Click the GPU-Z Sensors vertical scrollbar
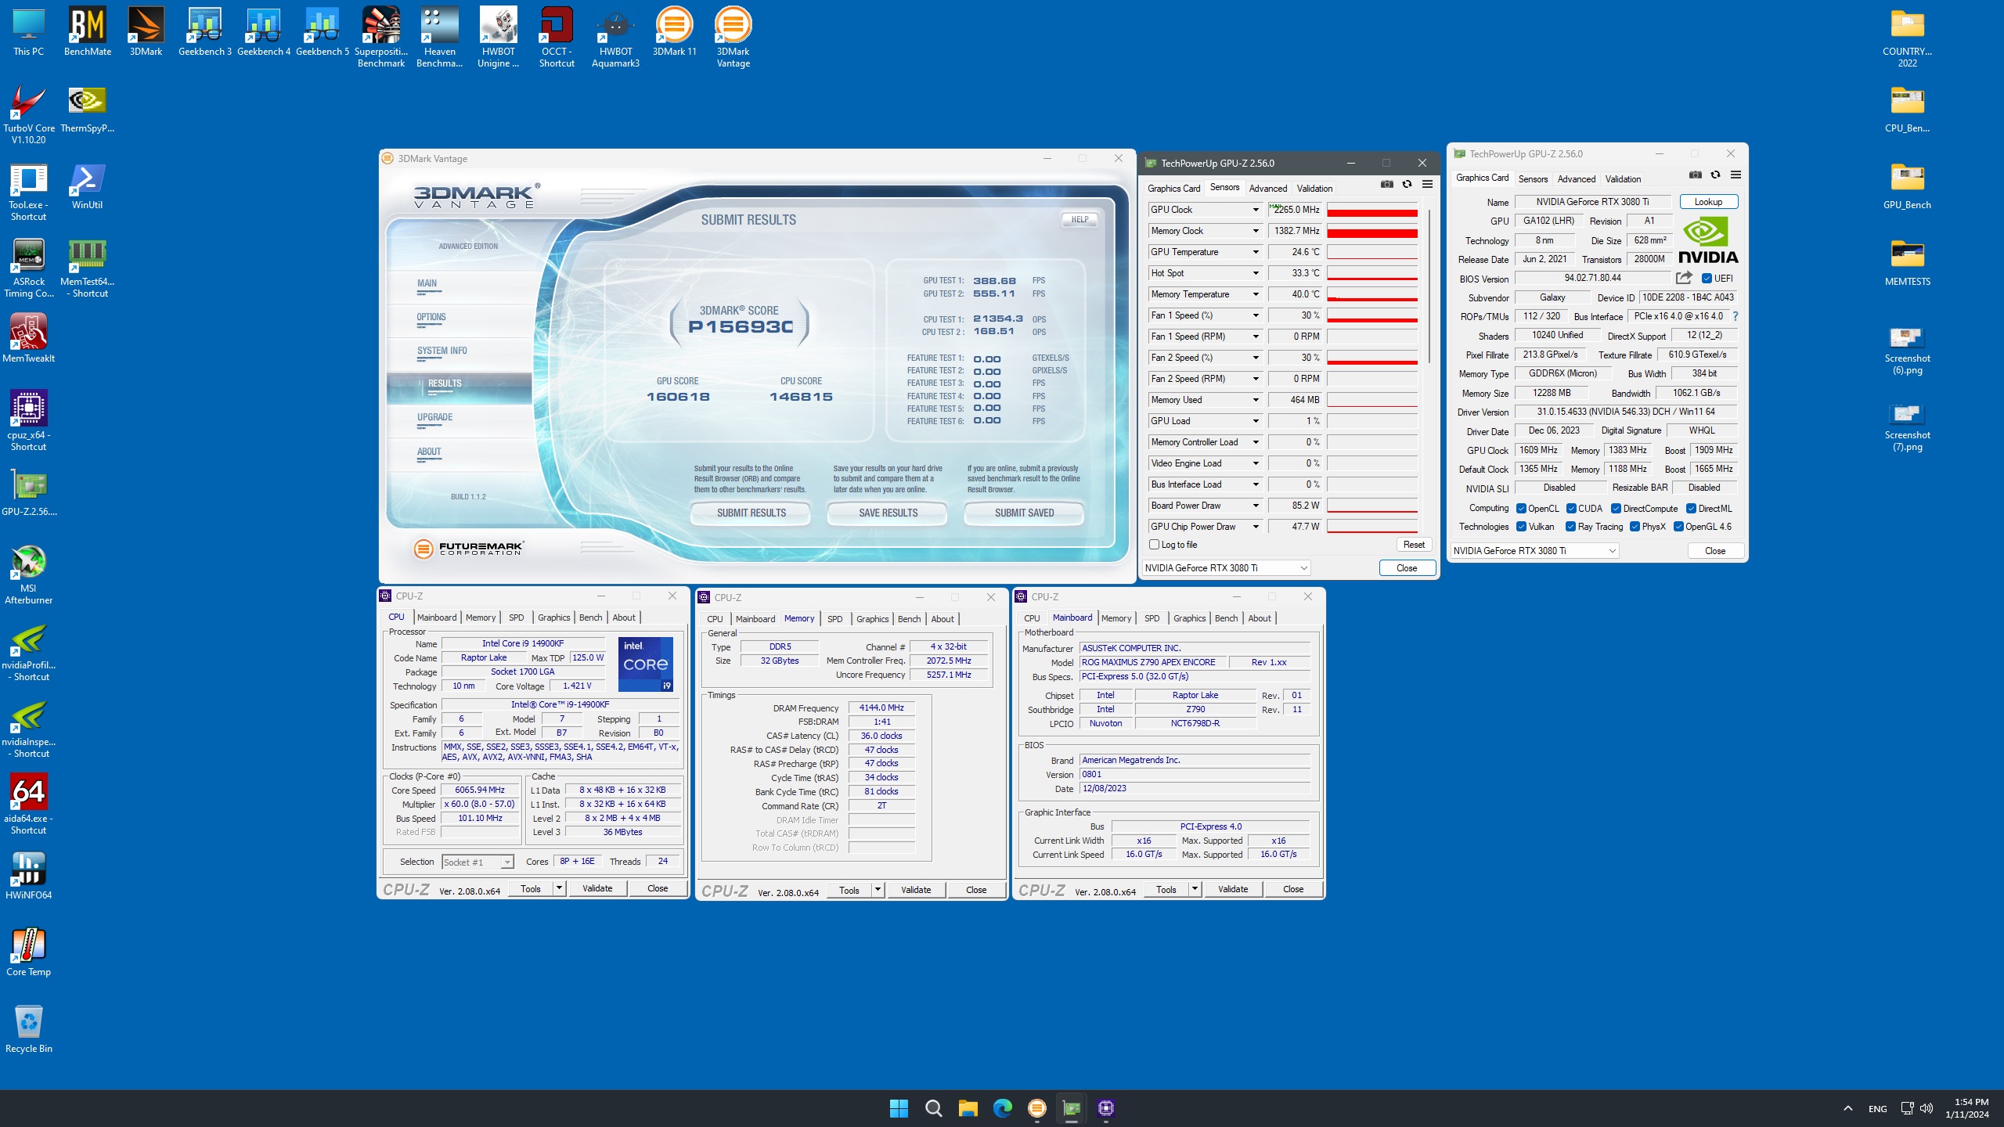The image size is (2004, 1127). click(x=1429, y=286)
